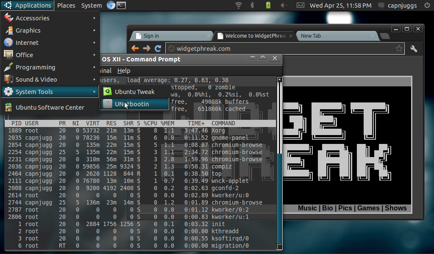Viewport: 434px width, 254px height.
Task: Launch Chromium from the top panel
Action: (x=111, y=5)
